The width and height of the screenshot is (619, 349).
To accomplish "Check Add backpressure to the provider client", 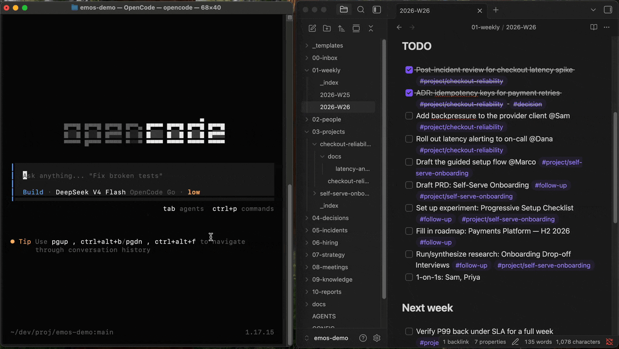I will point(409,116).
